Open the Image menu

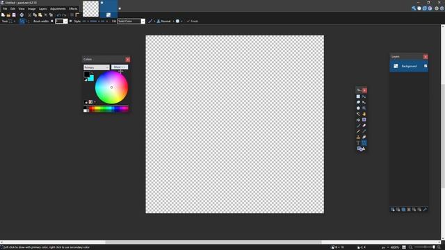[31, 9]
